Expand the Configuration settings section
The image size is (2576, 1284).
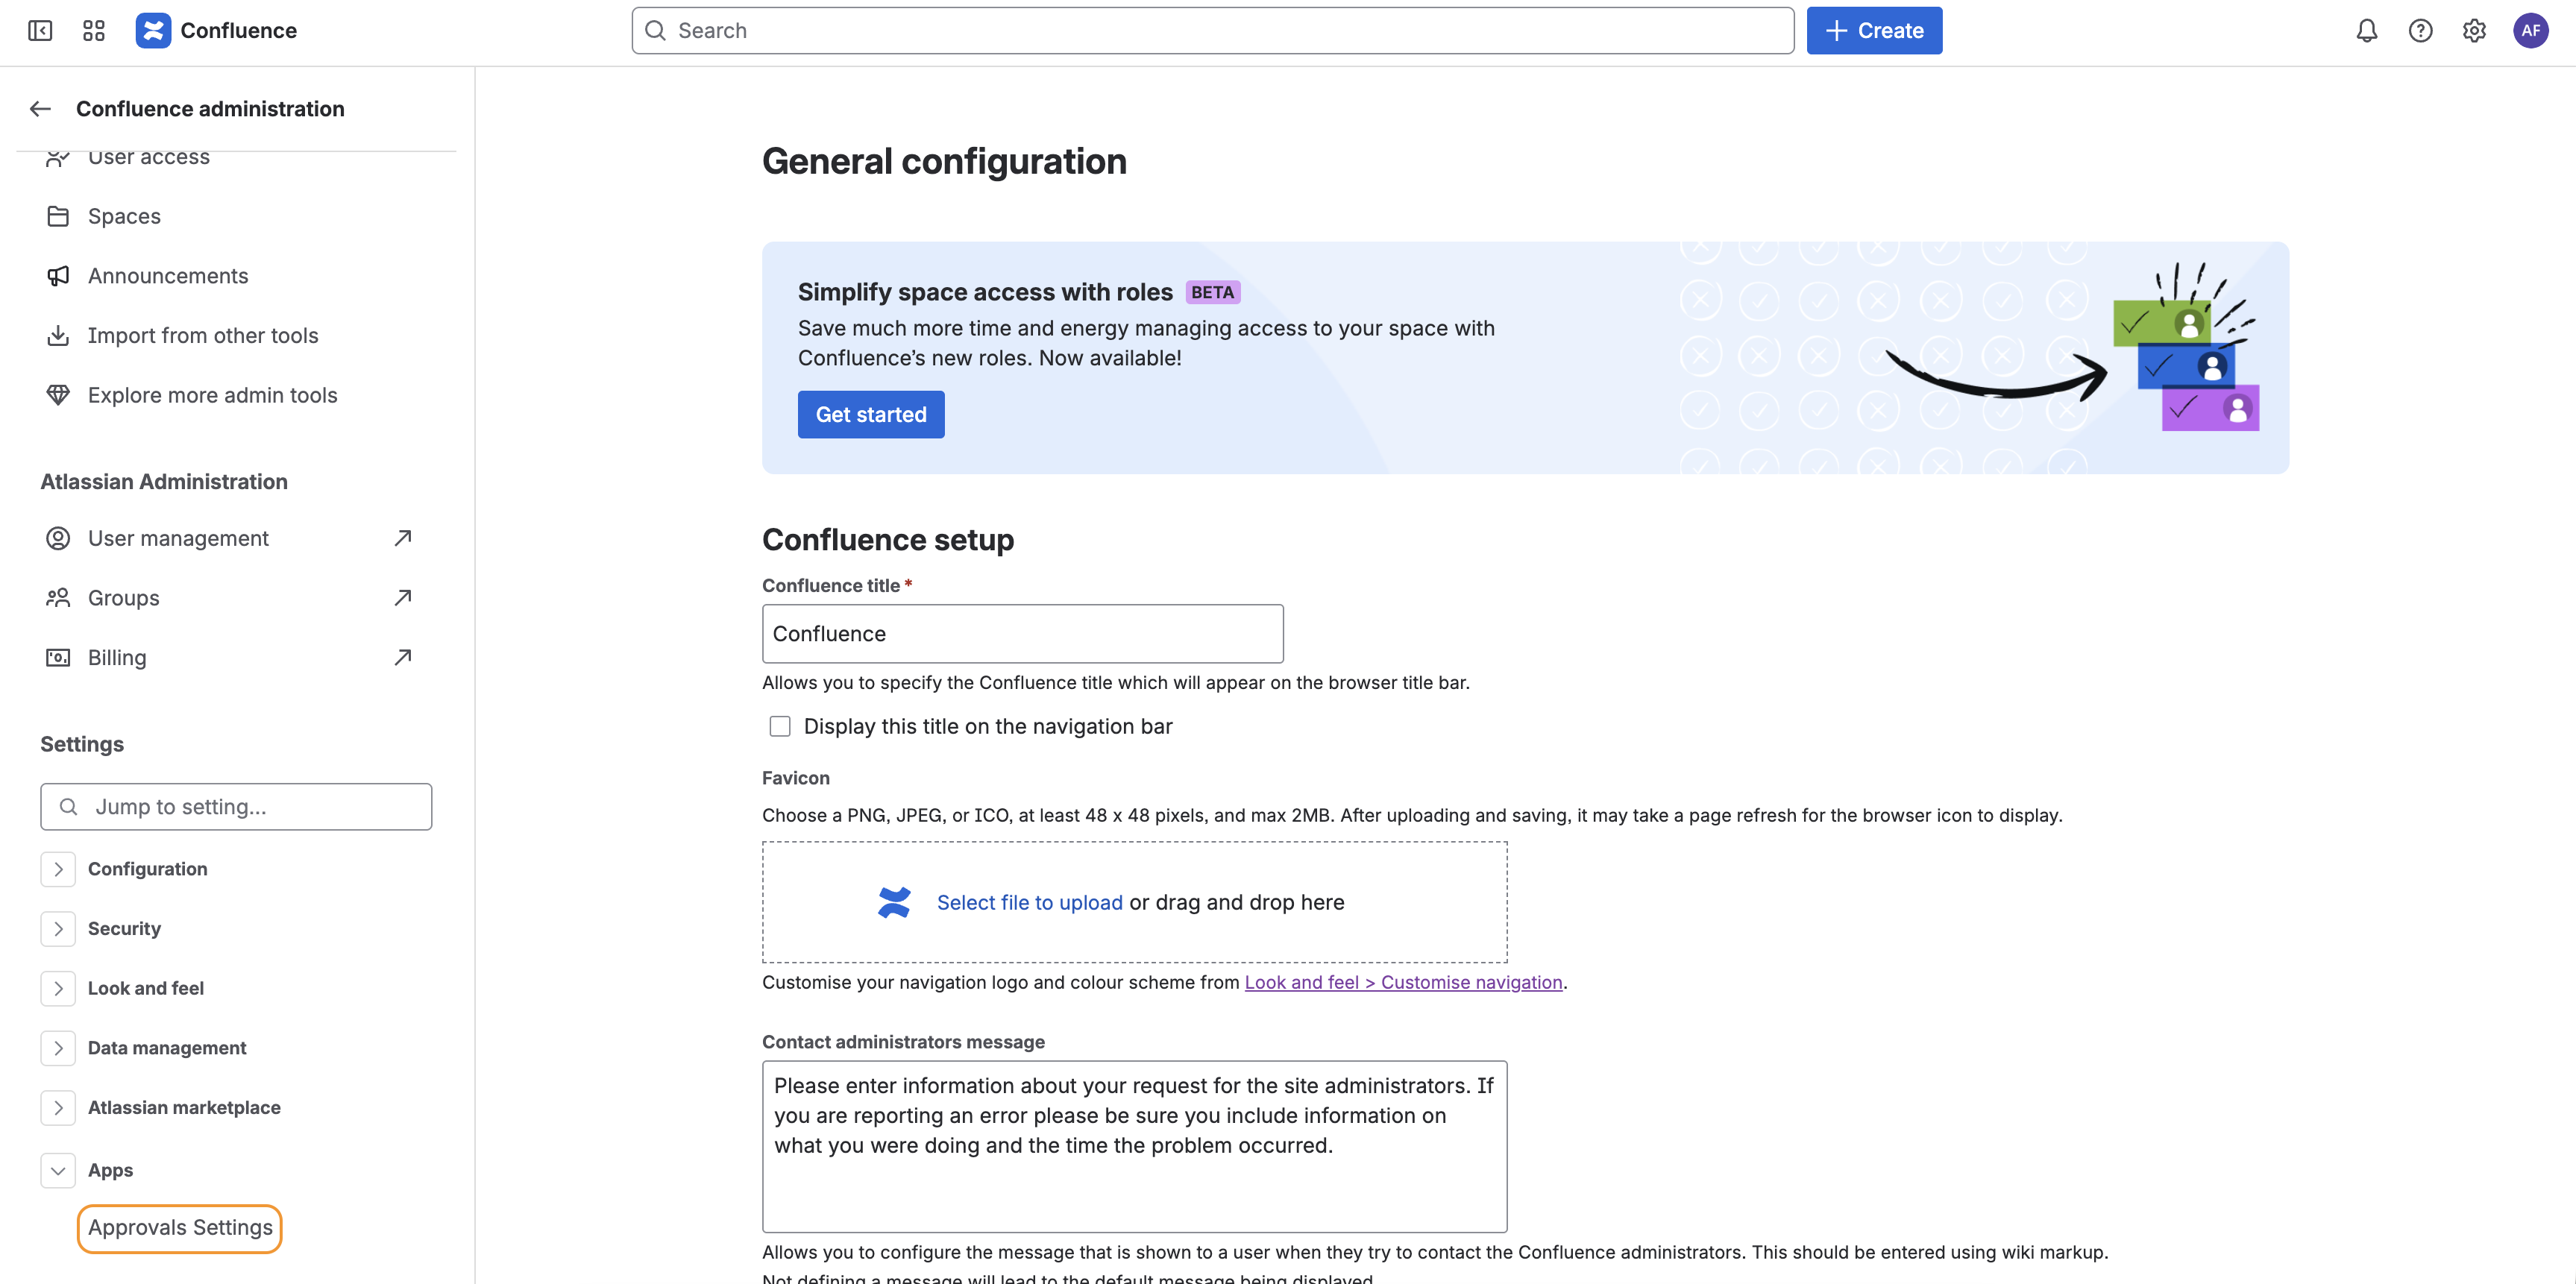(58, 869)
